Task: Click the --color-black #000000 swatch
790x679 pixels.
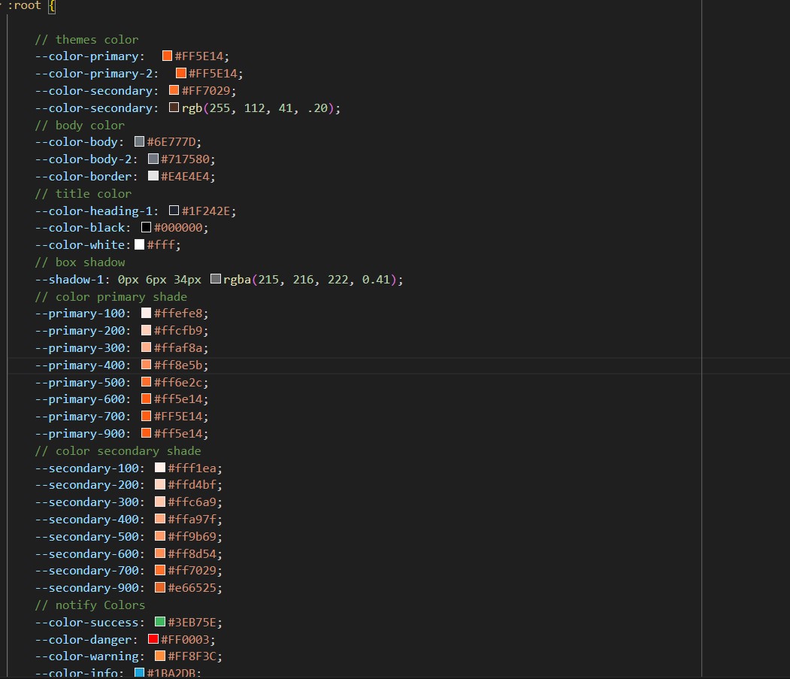Action: click(x=147, y=228)
